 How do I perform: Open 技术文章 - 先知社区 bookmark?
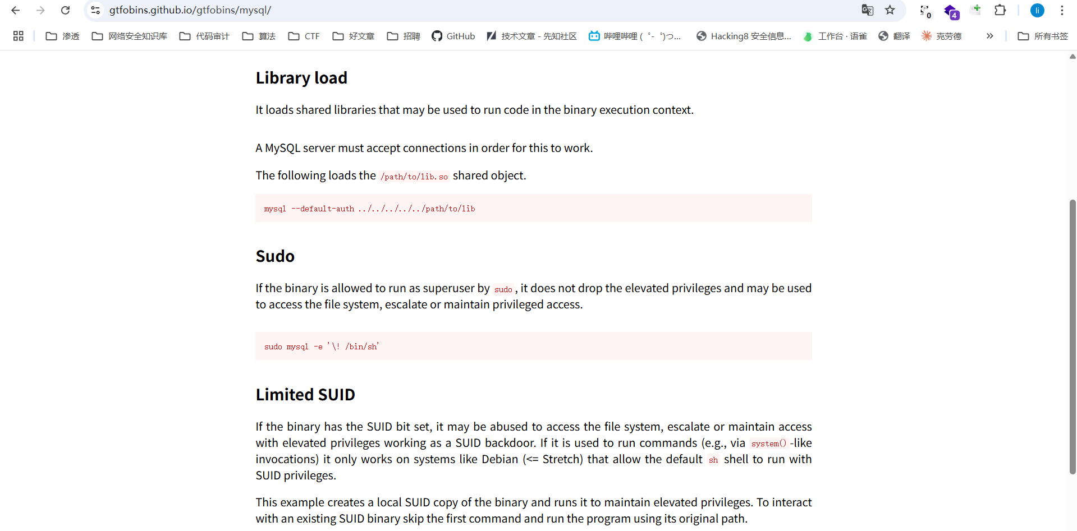(x=531, y=36)
